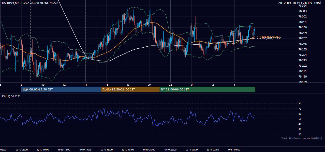Click bottom time label 9/10 18:00
325x152 pixels.
128,150
